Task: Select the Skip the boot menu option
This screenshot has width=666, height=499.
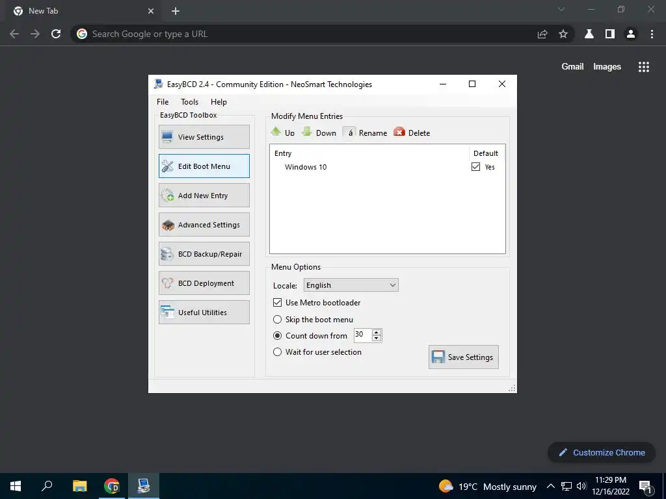Action: click(277, 319)
